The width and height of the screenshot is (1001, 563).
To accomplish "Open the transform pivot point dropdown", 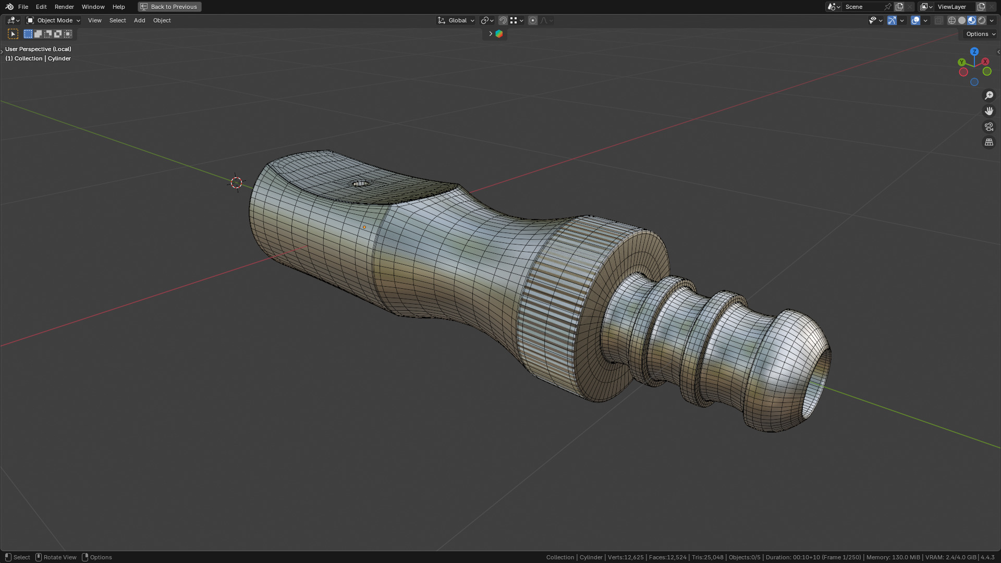I will point(487,20).
